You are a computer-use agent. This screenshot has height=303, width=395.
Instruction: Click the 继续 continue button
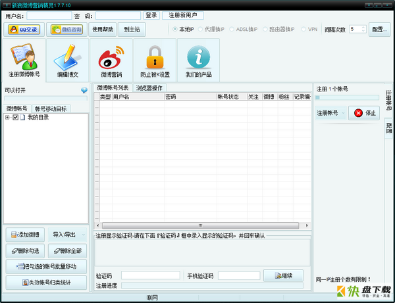[283, 275]
